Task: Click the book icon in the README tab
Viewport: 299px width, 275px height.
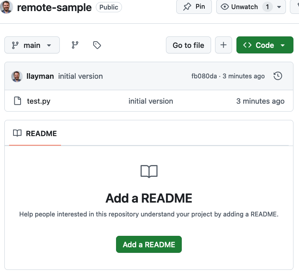Action: point(17,133)
